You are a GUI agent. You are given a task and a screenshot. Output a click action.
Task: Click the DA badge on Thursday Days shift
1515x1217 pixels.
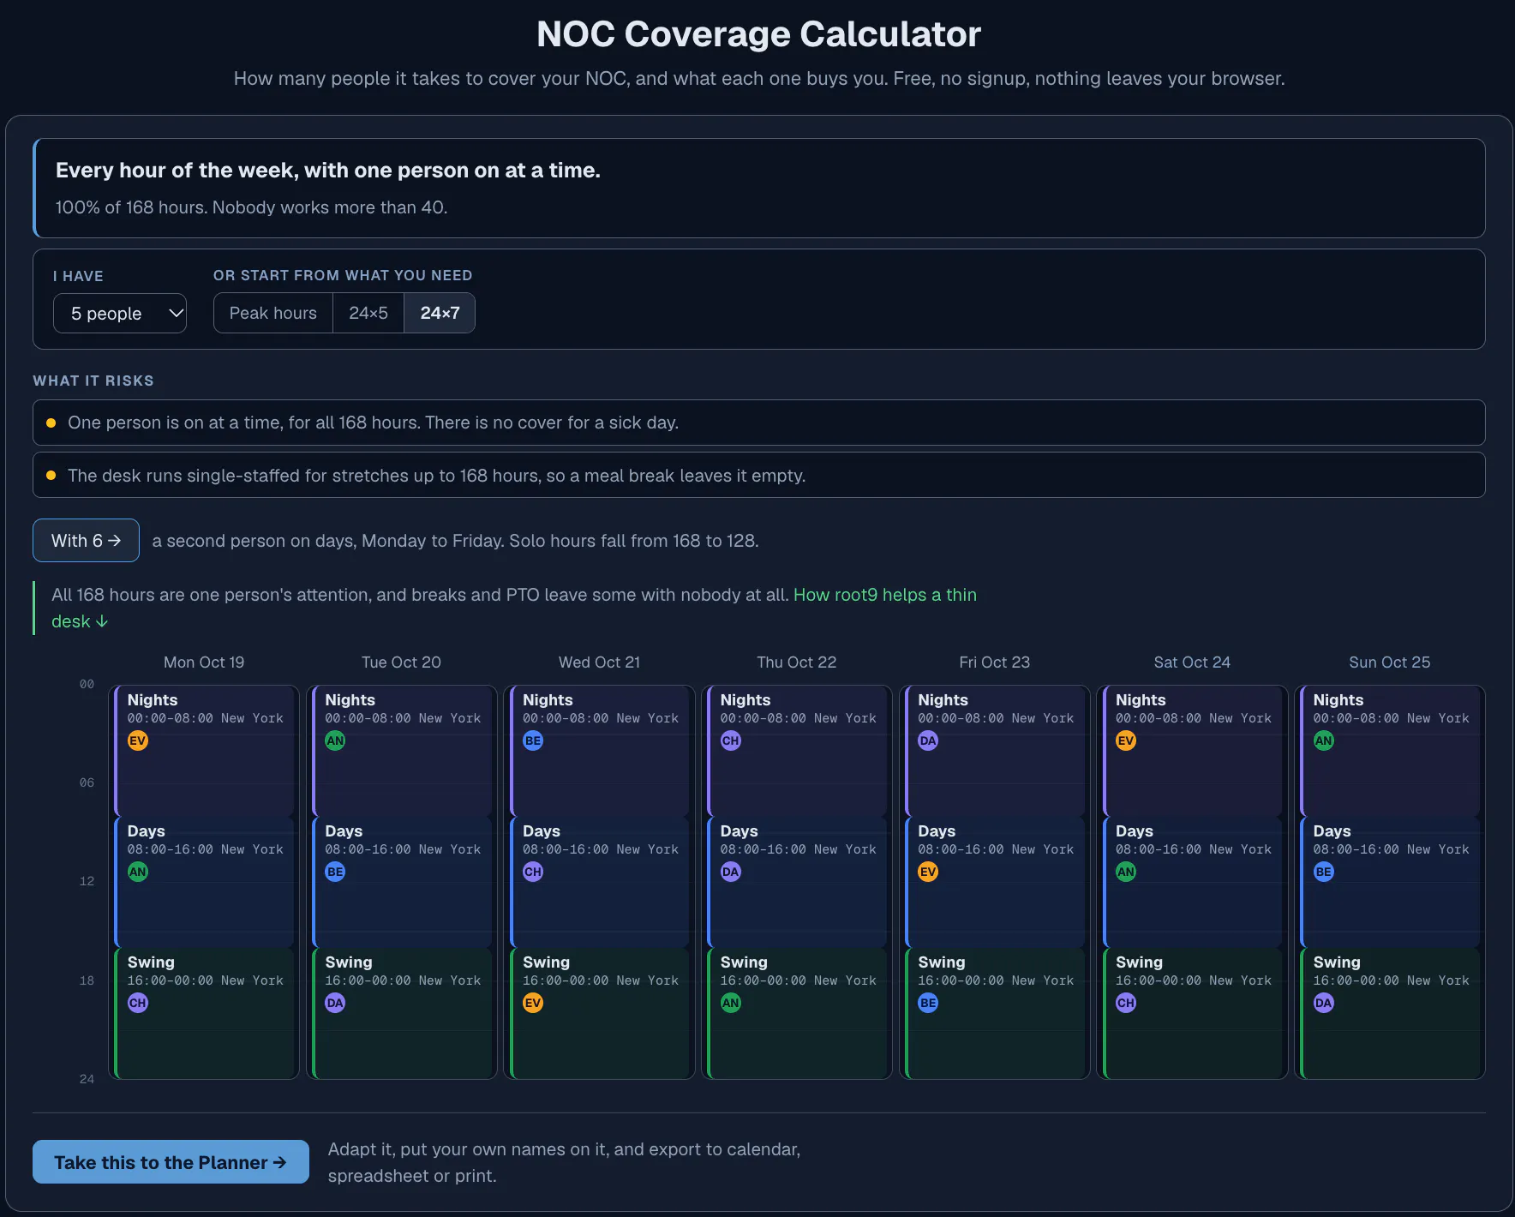pos(731,872)
